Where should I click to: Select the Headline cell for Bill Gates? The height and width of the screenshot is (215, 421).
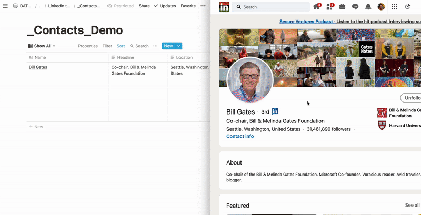coord(138,92)
